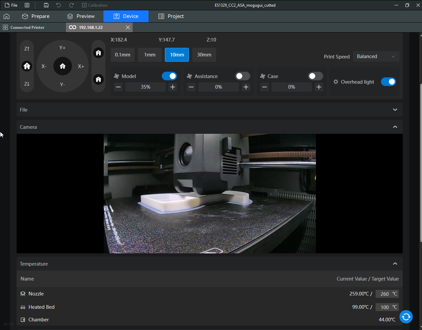This screenshot has height=330, width=422.
Task: Home all axes via center jog button
Action: (62, 66)
